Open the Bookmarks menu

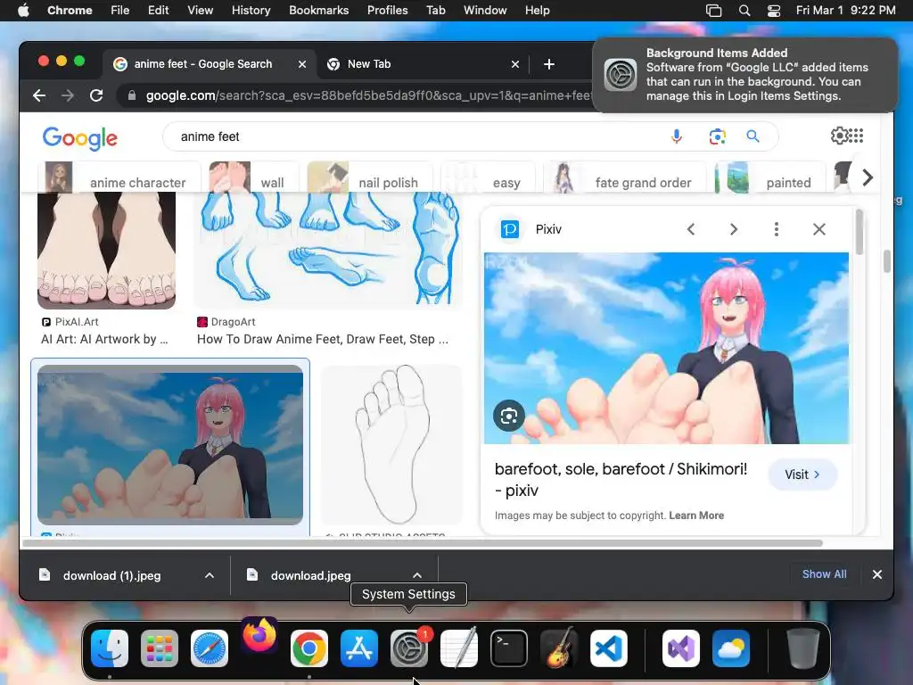(x=318, y=11)
